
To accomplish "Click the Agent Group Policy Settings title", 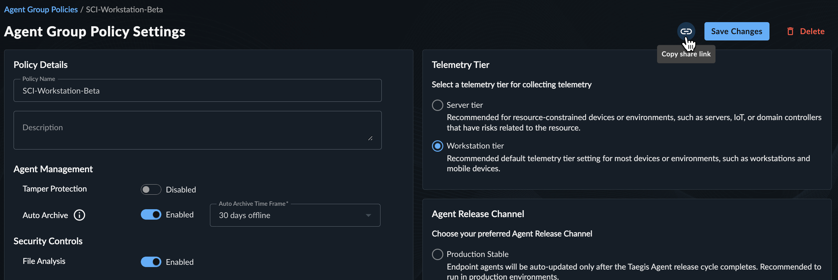I will (x=95, y=32).
